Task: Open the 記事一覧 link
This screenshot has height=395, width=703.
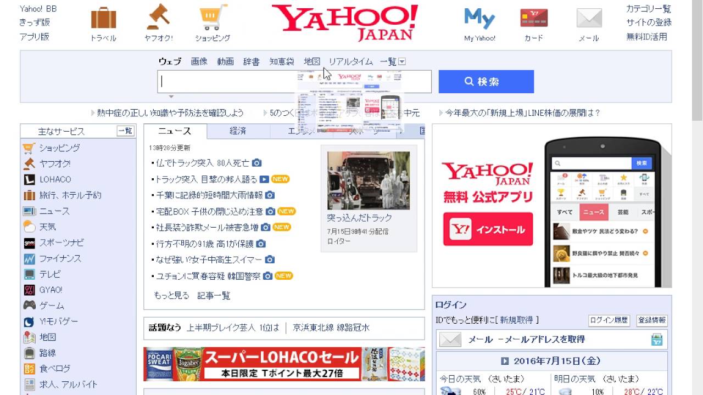Action: [x=214, y=295]
